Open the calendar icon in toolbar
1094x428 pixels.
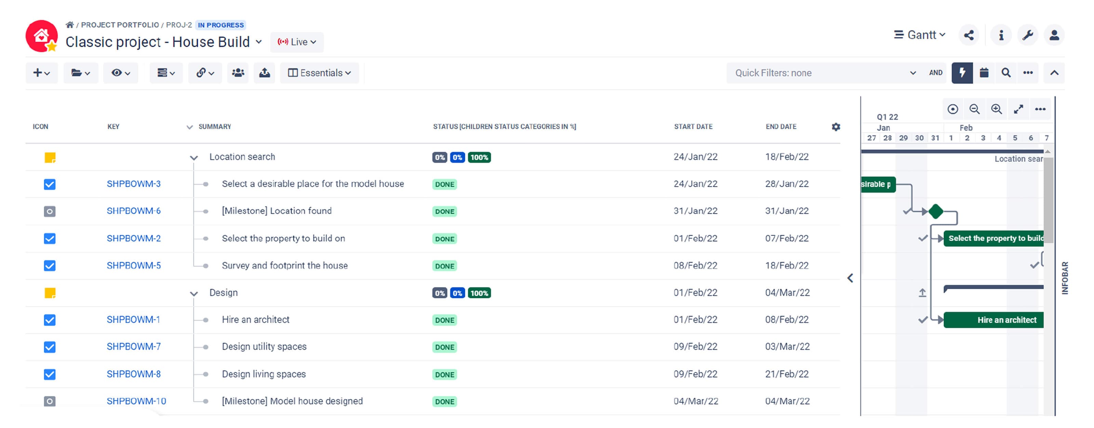pos(984,73)
